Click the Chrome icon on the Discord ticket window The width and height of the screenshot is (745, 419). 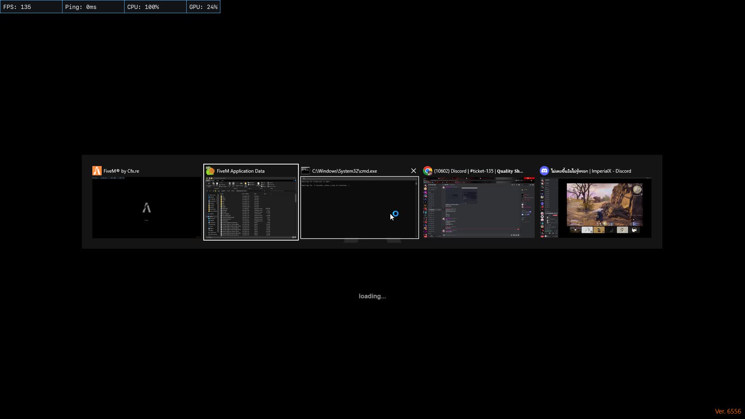pyautogui.click(x=428, y=171)
